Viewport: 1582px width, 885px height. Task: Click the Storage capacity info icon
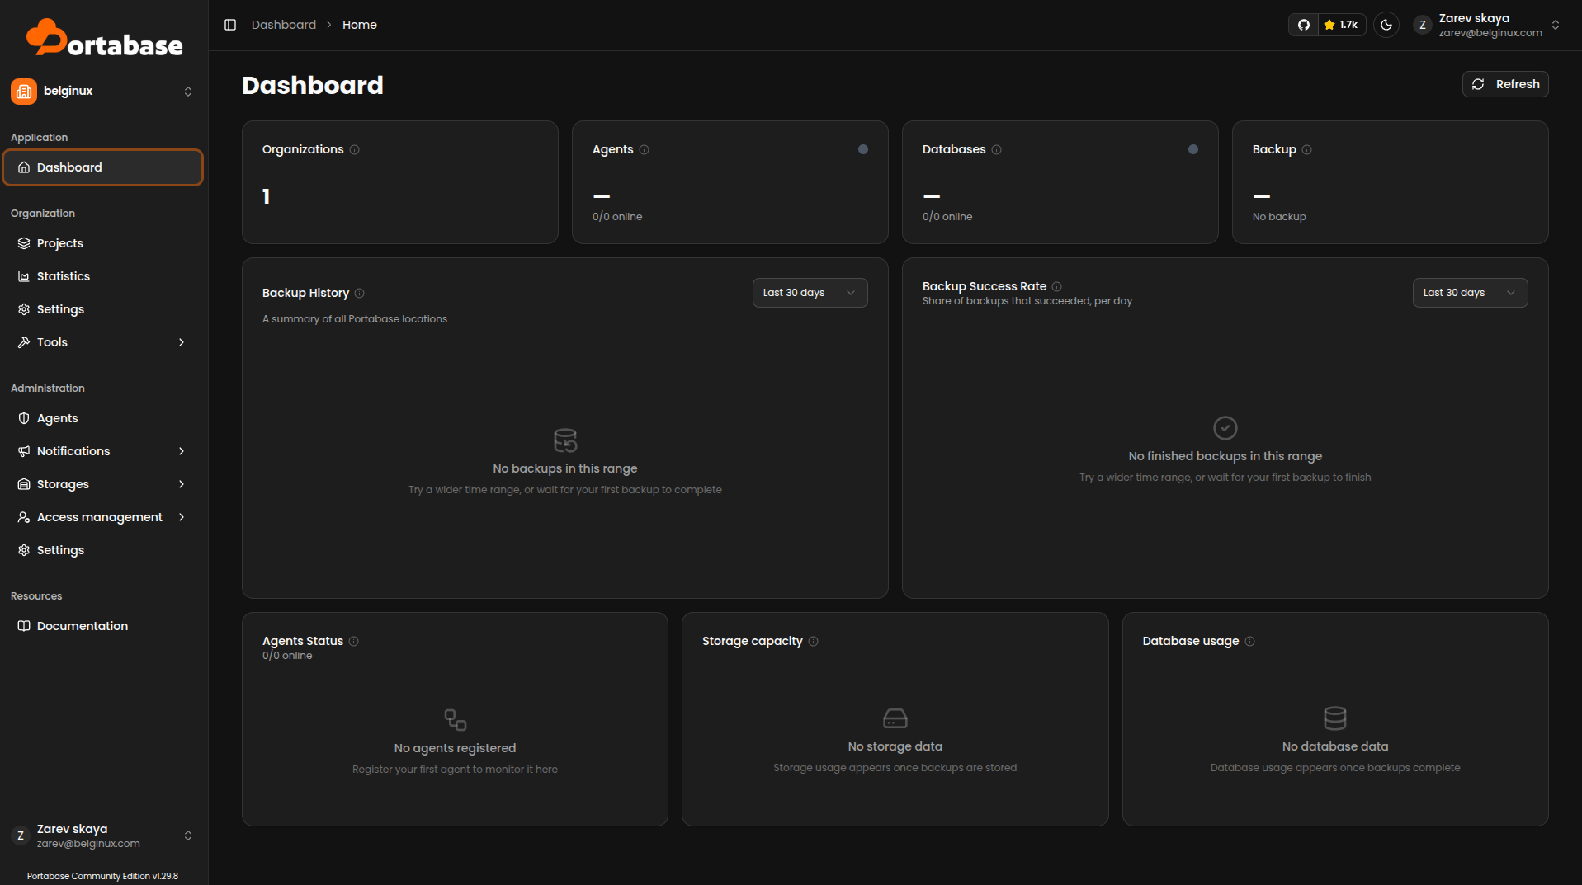(x=814, y=641)
